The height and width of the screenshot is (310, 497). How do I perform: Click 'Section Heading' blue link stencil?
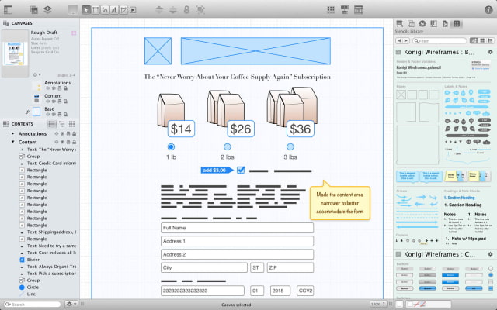(459, 198)
